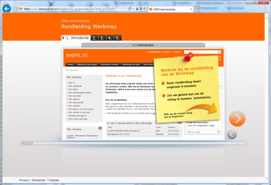Click the magnifier in question search field
Viewport: 271px width, 185px height.
coord(218,132)
